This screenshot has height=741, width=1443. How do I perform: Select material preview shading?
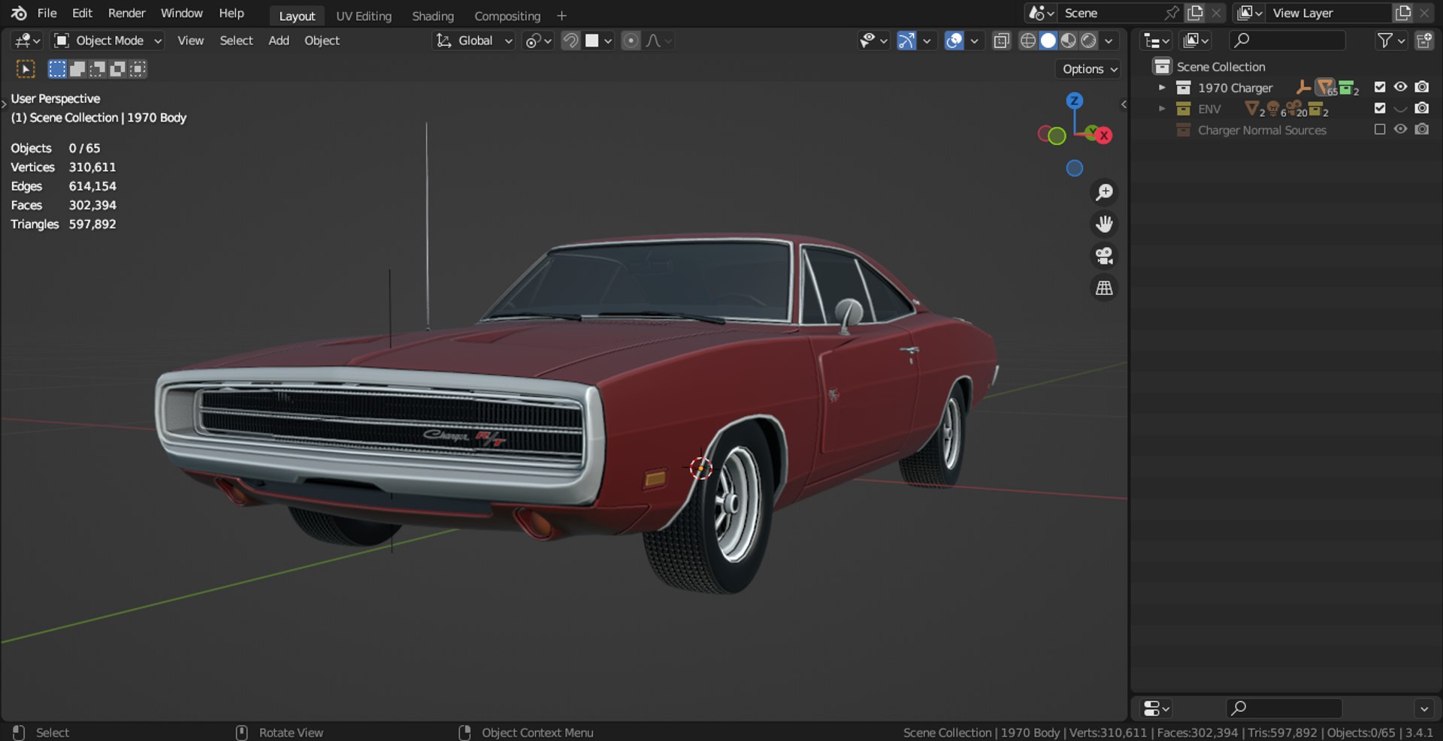1068,41
